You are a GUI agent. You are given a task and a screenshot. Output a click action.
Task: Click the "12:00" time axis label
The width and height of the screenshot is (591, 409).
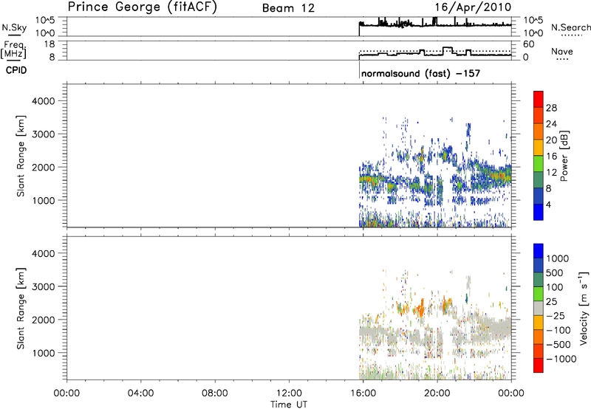[289, 393]
